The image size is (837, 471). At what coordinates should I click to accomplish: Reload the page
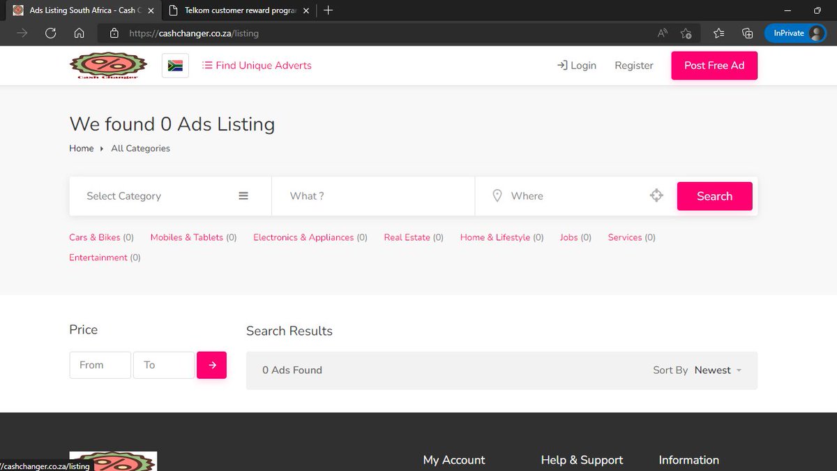coord(50,33)
